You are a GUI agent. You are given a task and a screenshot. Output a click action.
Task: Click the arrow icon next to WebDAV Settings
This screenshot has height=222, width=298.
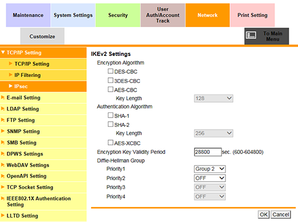point(3,165)
